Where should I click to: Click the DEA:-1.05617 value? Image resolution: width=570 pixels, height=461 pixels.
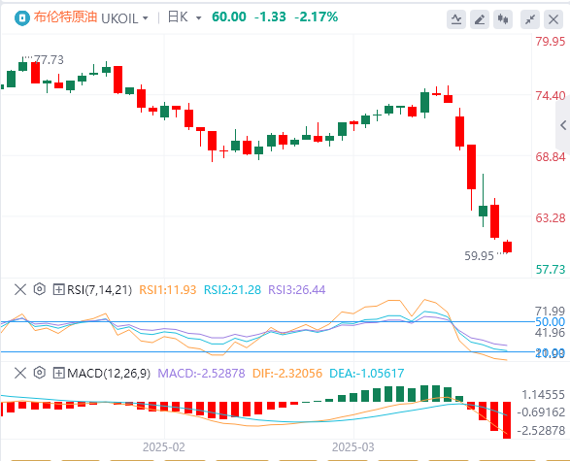(x=367, y=373)
